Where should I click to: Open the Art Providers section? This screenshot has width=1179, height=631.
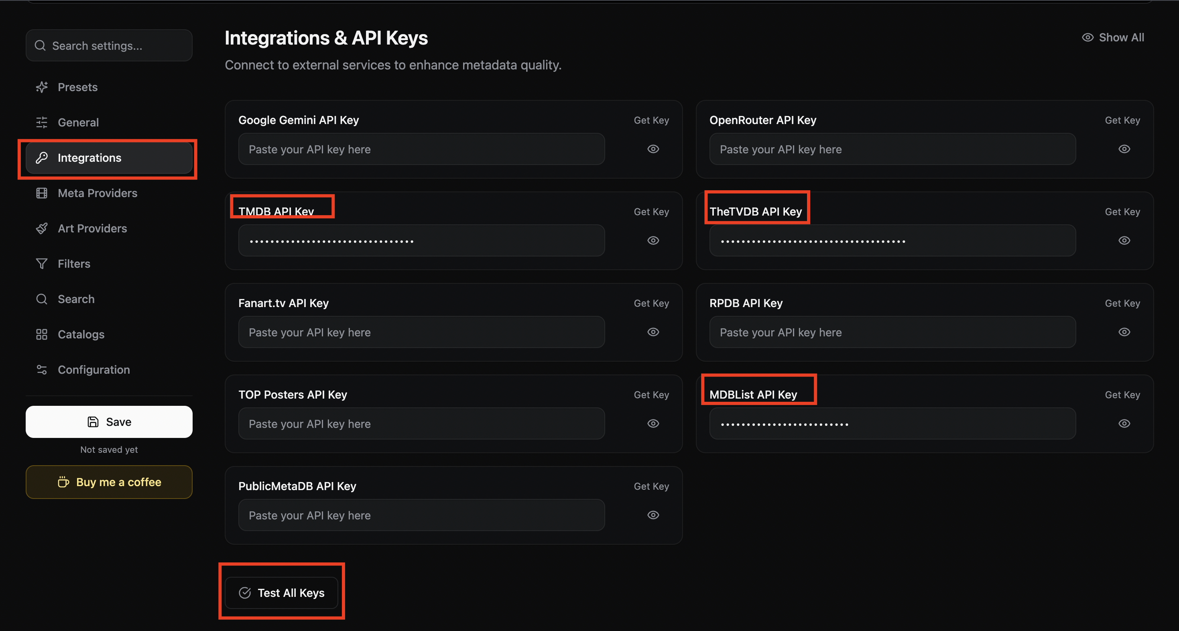pyautogui.click(x=109, y=228)
